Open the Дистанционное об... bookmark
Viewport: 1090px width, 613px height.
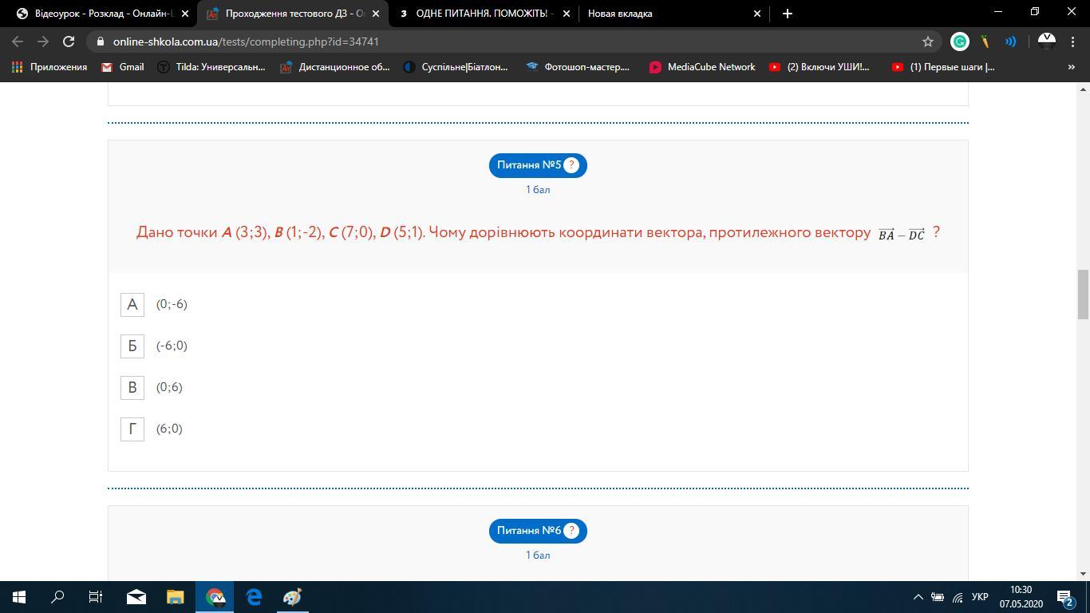[335, 67]
